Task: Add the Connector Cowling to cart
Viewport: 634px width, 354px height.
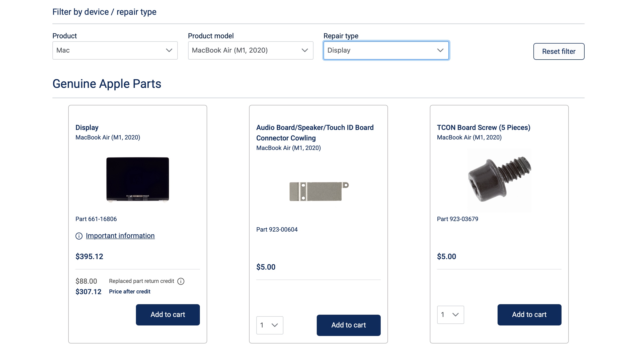Action: (348, 325)
